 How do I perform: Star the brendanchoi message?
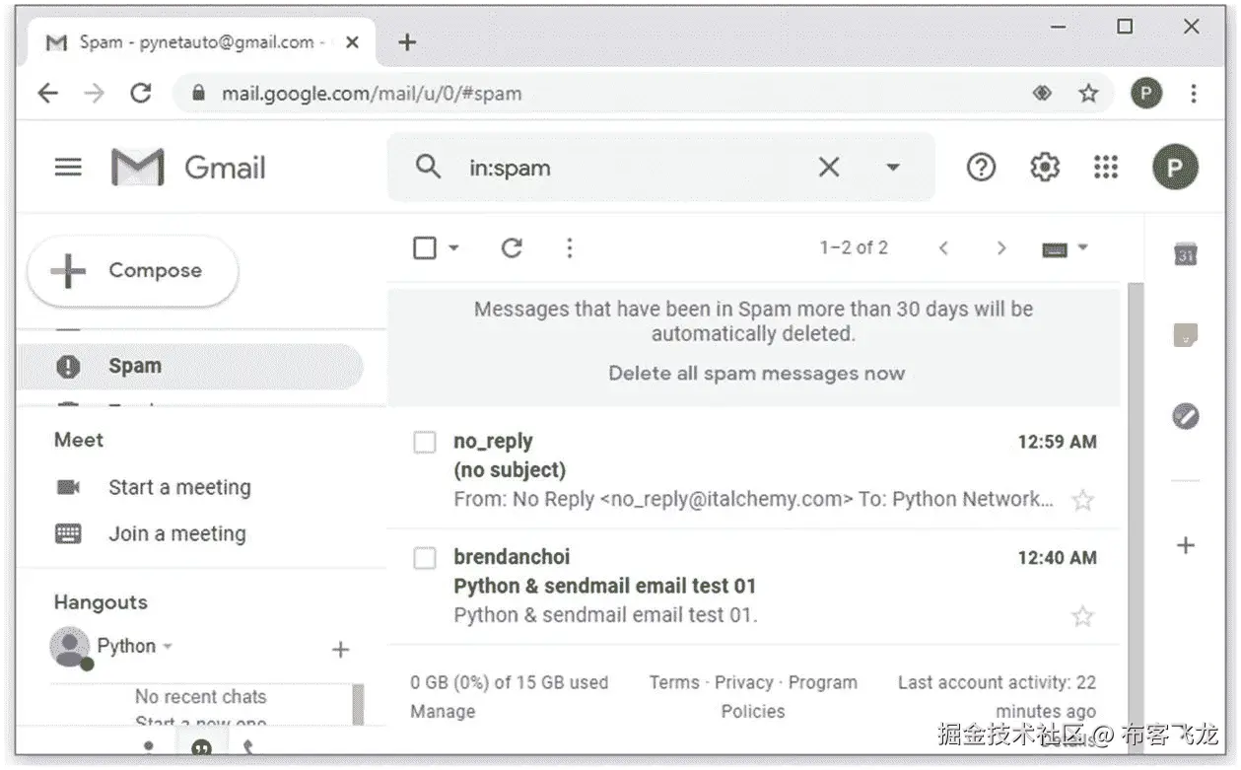[x=1082, y=616]
